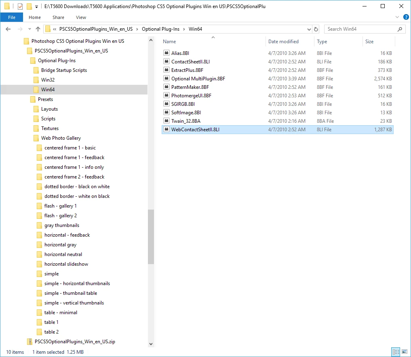The height and width of the screenshot is (357, 411).
Task: Select Photoshop CS5 Optional Plugins tree folder
Action: [x=78, y=41]
